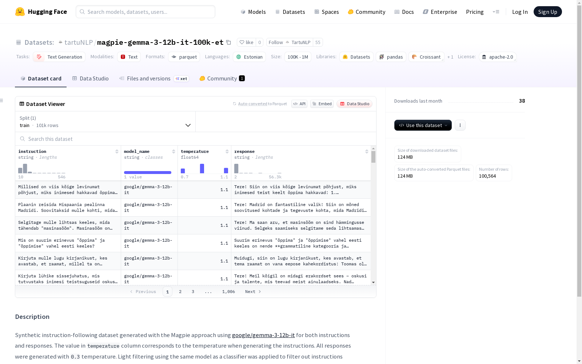Open the tartuNLP organization link

(79, 42)
